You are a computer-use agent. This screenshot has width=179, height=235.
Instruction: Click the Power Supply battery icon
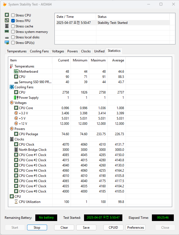pos(16,98)
